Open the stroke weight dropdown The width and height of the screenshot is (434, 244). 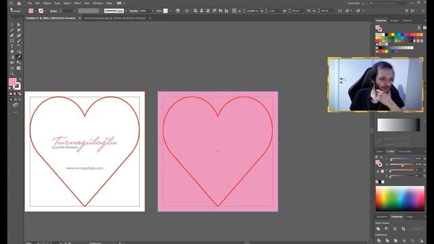[x=75, y=11]
